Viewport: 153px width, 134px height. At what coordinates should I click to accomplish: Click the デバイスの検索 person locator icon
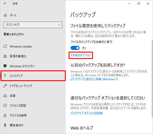[x=5, y=115]
